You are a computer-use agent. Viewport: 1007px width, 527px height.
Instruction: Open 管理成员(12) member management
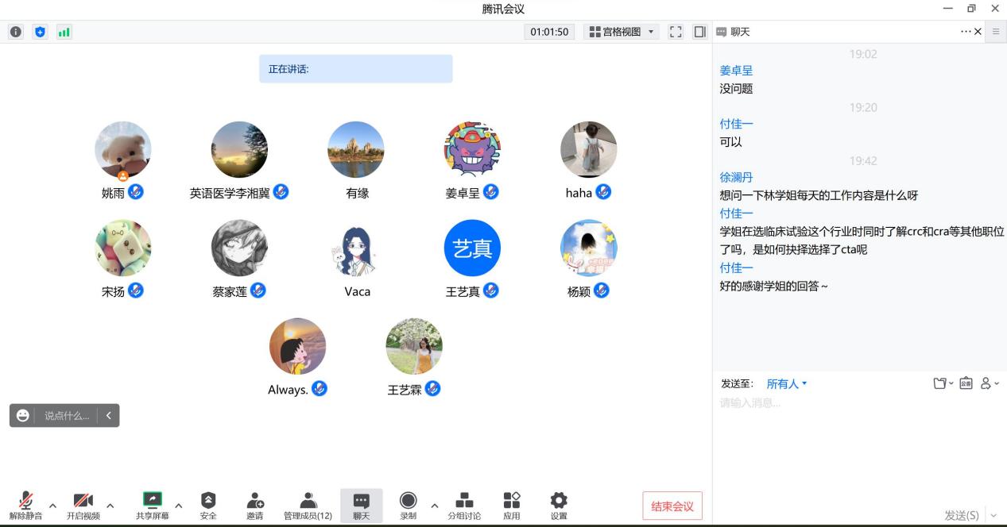pyautogui.click(x=308, y=501)
